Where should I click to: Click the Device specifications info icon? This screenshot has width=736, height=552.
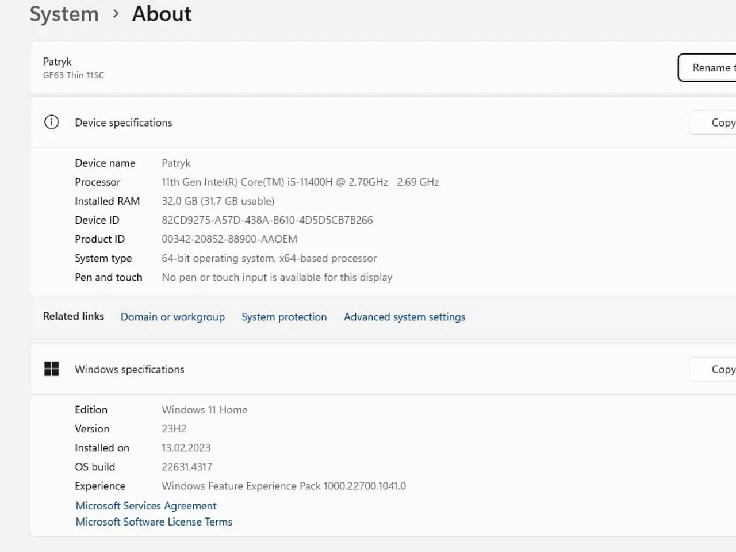coord(51,122)
